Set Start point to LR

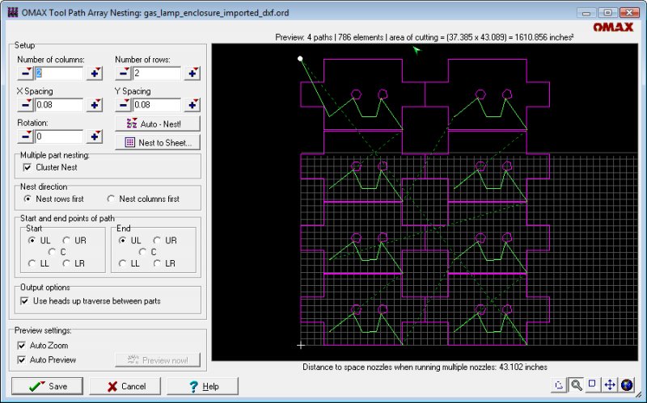67,263
